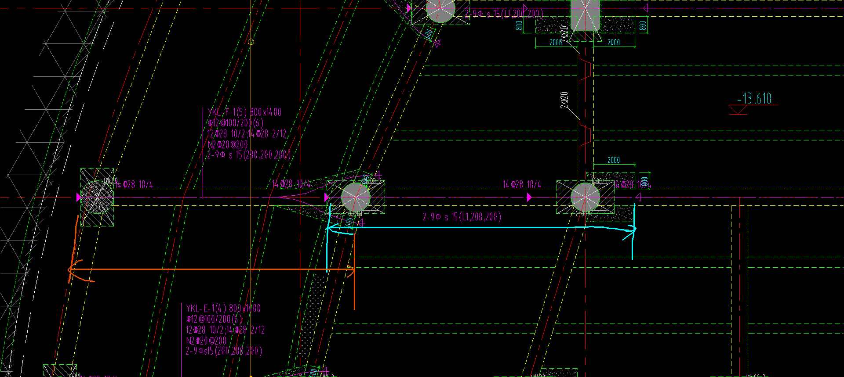Select the solid magenta triangle below the third "14Φ28 10/4"

click(x=529, y=197)
